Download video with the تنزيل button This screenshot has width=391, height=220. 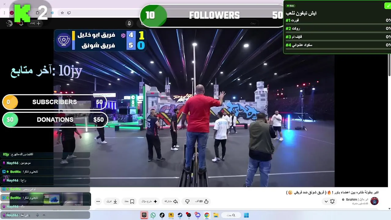(112, 201)
